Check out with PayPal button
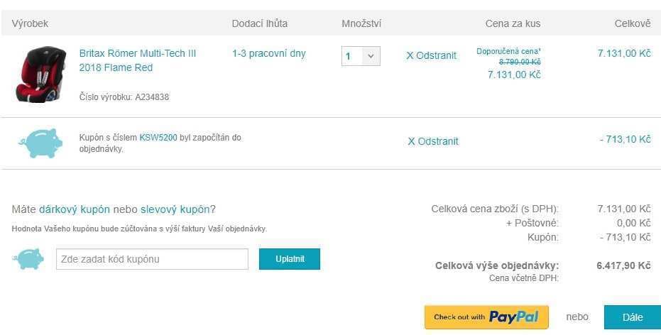 point(486,317)
